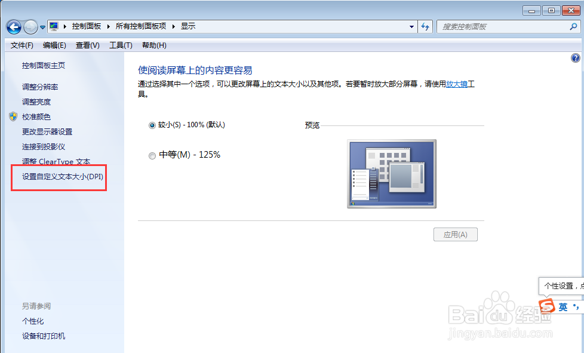The width and height of the screenshot is (584, 353).
Task: Select the 中等(M) - 125% radio button
Action: [152, 155]
